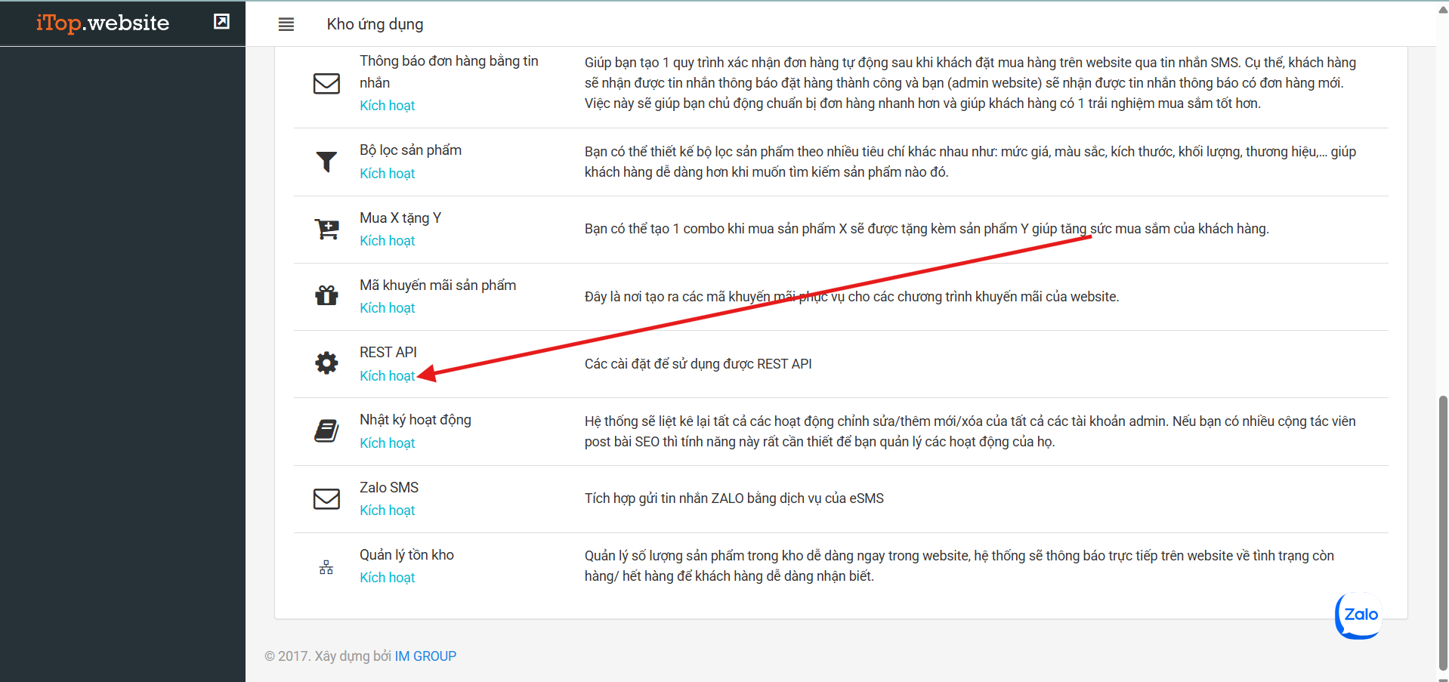Click the funnel icon for product filter
1449x682 pixels.
[326, 162]
